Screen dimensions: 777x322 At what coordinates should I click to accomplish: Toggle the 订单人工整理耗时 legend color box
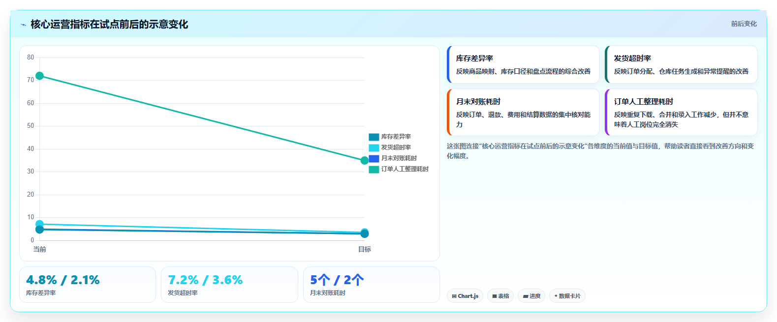coord(374,169)
